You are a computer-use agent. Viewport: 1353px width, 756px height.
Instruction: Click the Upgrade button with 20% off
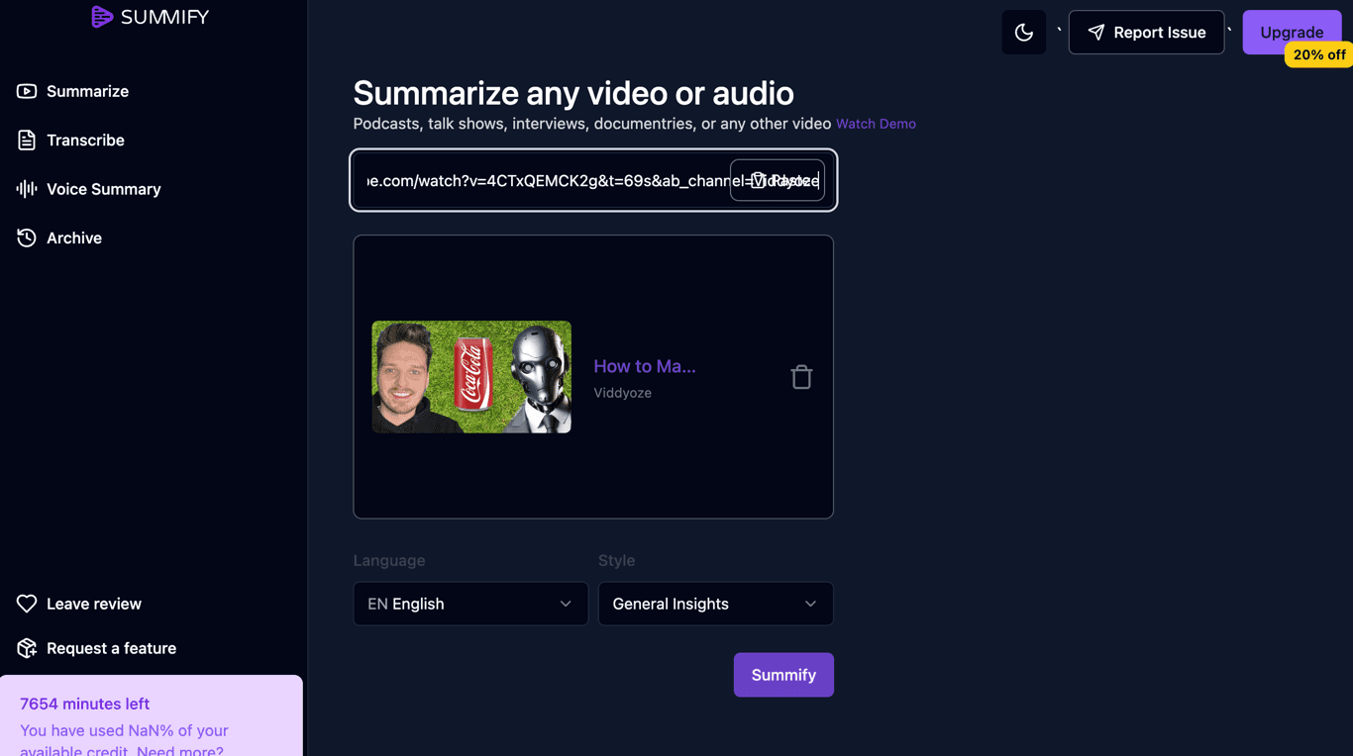coord(1292,32)
